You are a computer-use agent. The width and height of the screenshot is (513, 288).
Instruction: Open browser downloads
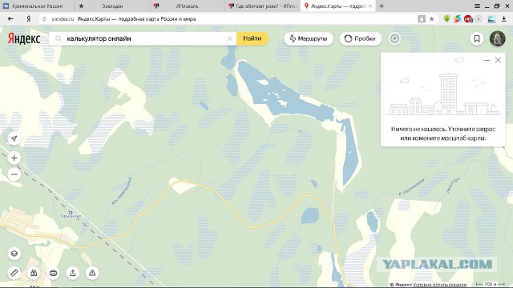click(x=504, y=19)
